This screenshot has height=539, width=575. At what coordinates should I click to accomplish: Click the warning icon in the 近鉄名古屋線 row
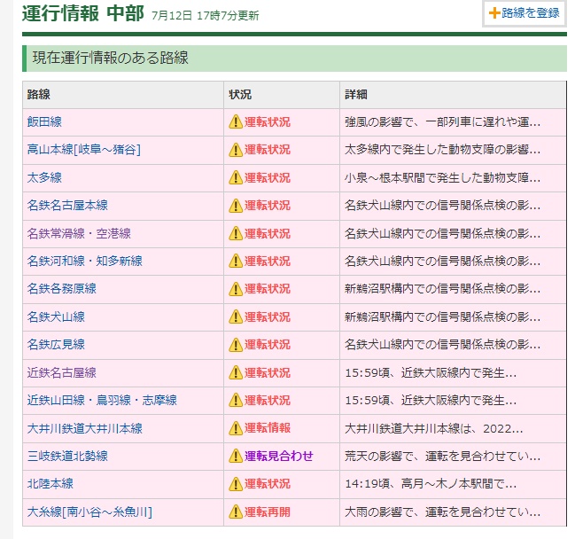[x=236, y=373]
